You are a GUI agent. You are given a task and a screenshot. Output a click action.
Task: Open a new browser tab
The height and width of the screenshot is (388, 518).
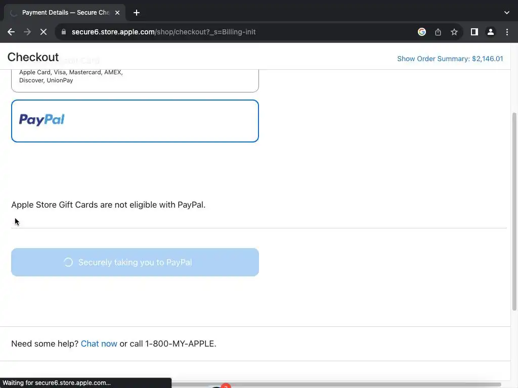pos(137,13)
